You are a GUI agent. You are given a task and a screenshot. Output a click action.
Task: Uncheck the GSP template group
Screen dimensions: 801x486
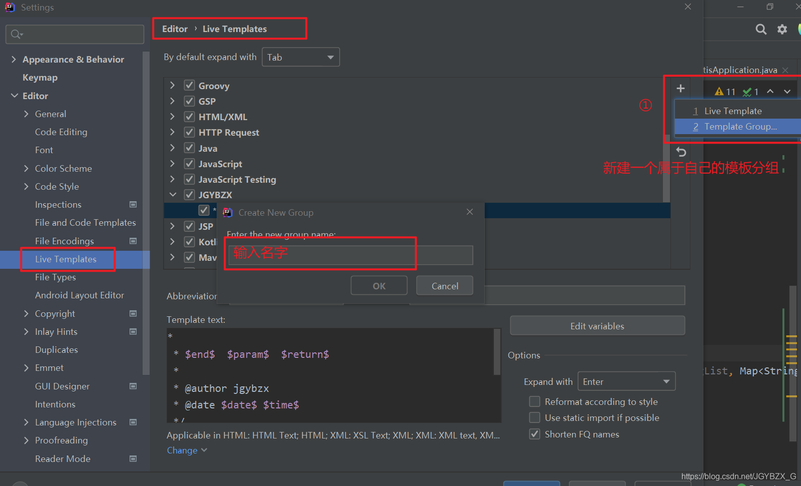click(x=189, y=101)
